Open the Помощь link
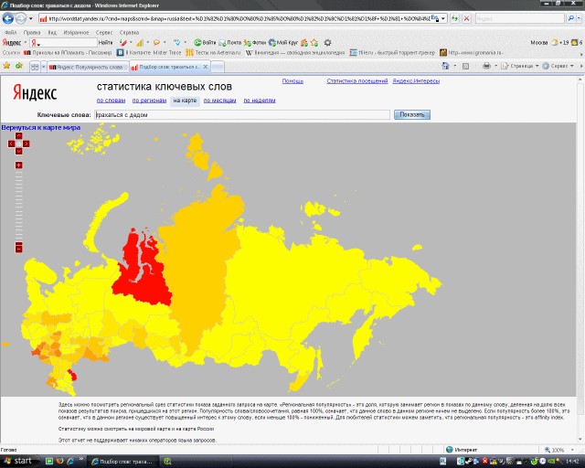The image size is (585, 468). (x=292, y=81)
